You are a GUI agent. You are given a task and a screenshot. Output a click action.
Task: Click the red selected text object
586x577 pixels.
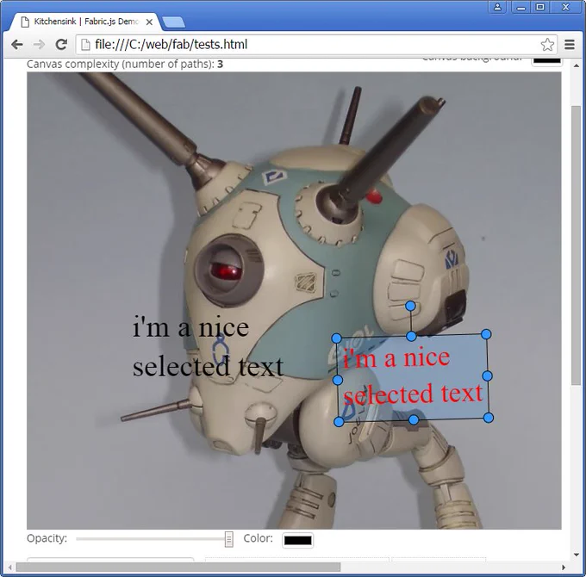(x=412, y=376)
